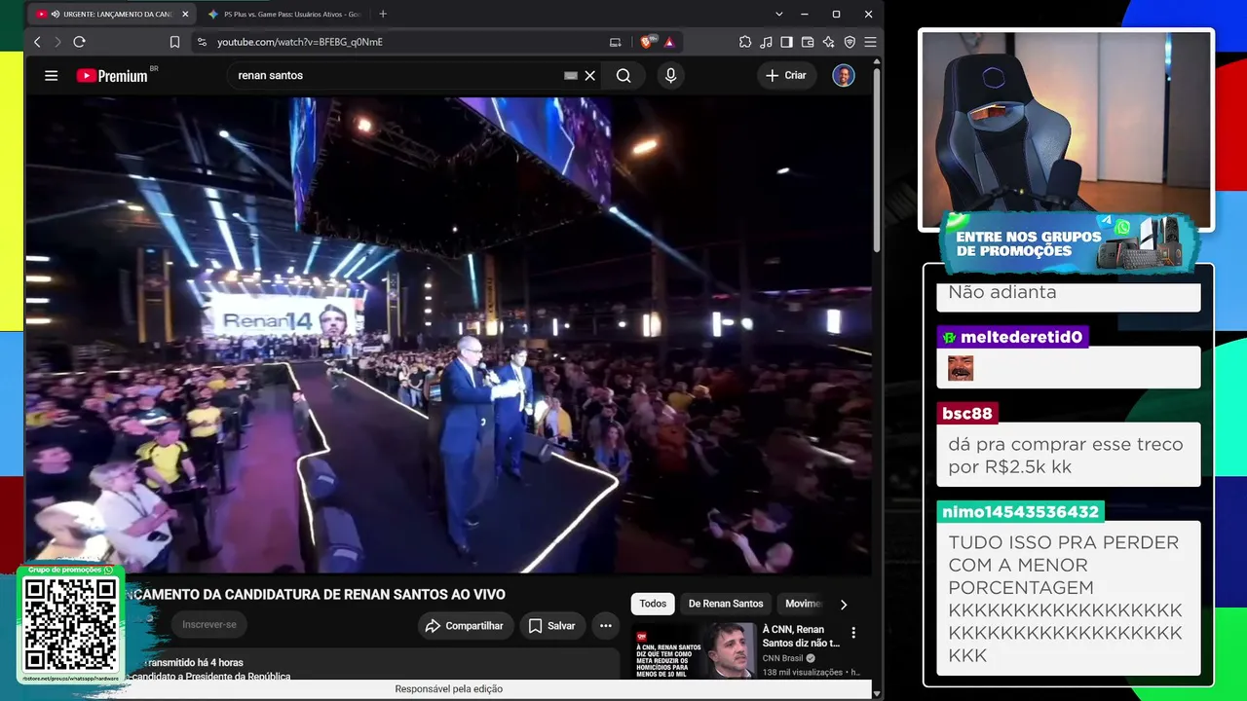Click chat username bsc88
This screenshot has height=701, width=1247.
[967, 413]
